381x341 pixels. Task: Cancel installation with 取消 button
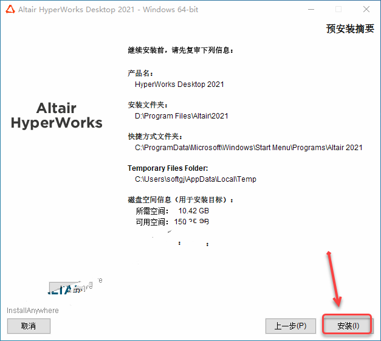[29, 326]
